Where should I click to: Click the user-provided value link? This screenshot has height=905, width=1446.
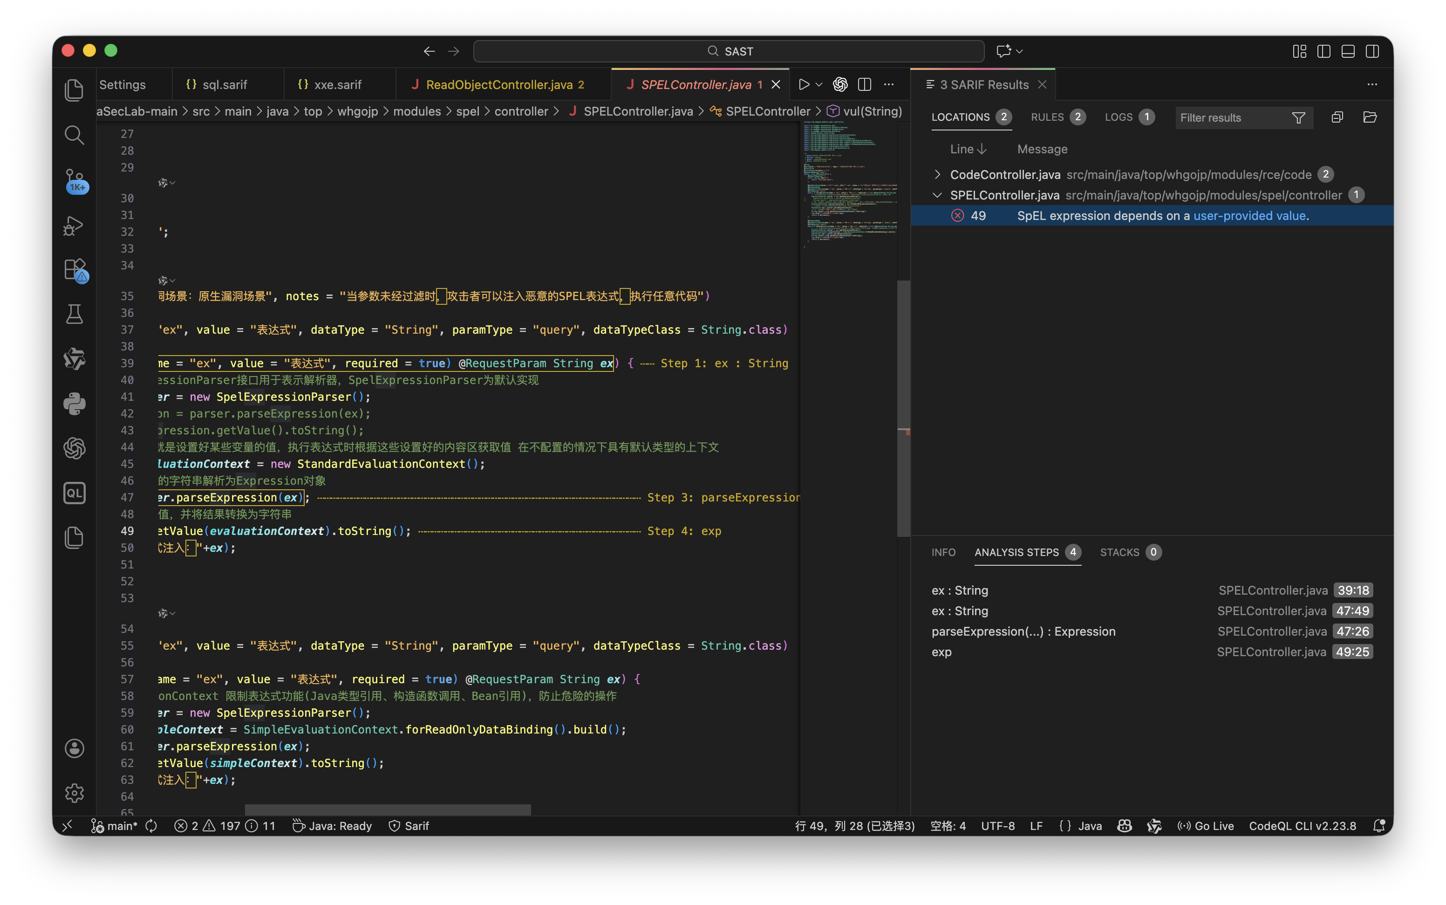point(1249,215)
